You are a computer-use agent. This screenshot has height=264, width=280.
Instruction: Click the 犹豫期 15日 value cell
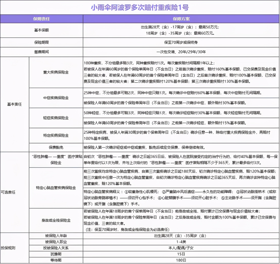(x=181, y=254)
